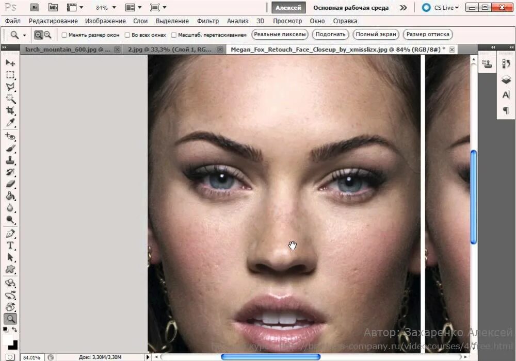Viewport: 516px width, 361px height.
Task: Select the History Brush tool
Action: [x=10, y=172]
